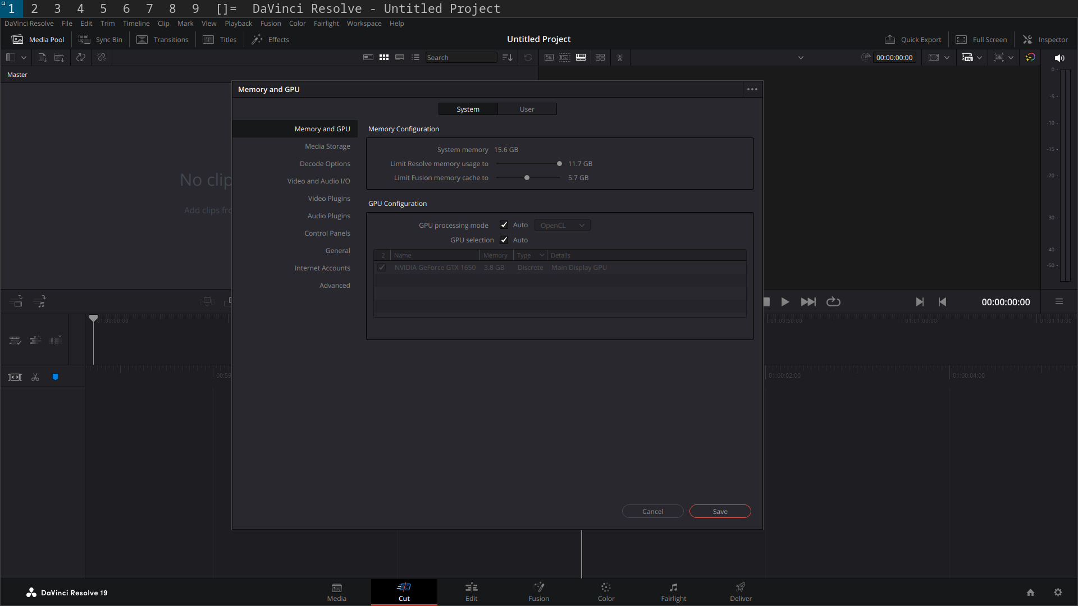Open the OpenCL processing mode dropdown
Image resolution: width=1078 pixels, height=606 pixels.
562,226
